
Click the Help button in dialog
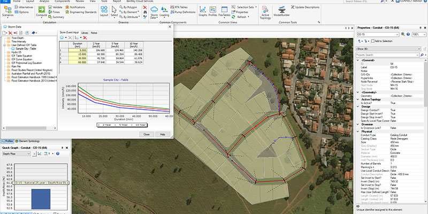[x=162, y=134]
